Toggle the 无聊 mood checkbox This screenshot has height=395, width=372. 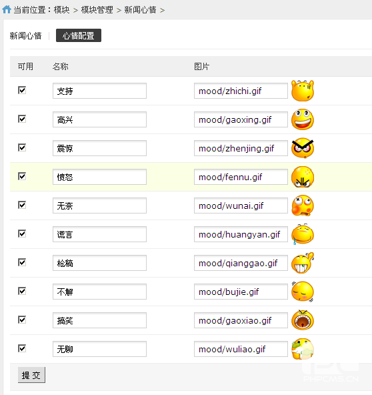pyautogui.click(x=22, y=349)
